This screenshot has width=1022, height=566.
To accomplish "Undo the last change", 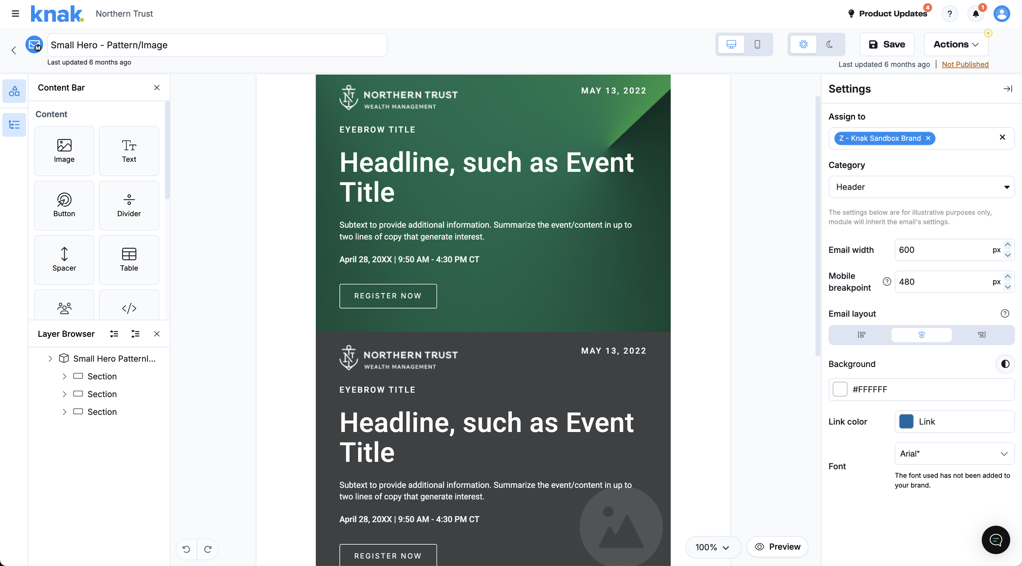I will (186, 549).
